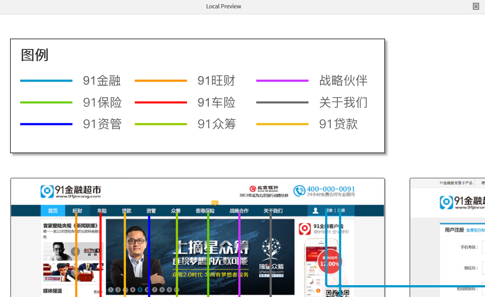Click the QR code under the phone image
Screen dimensions: 485x297
pyautogui.click(x=337, y=294)
